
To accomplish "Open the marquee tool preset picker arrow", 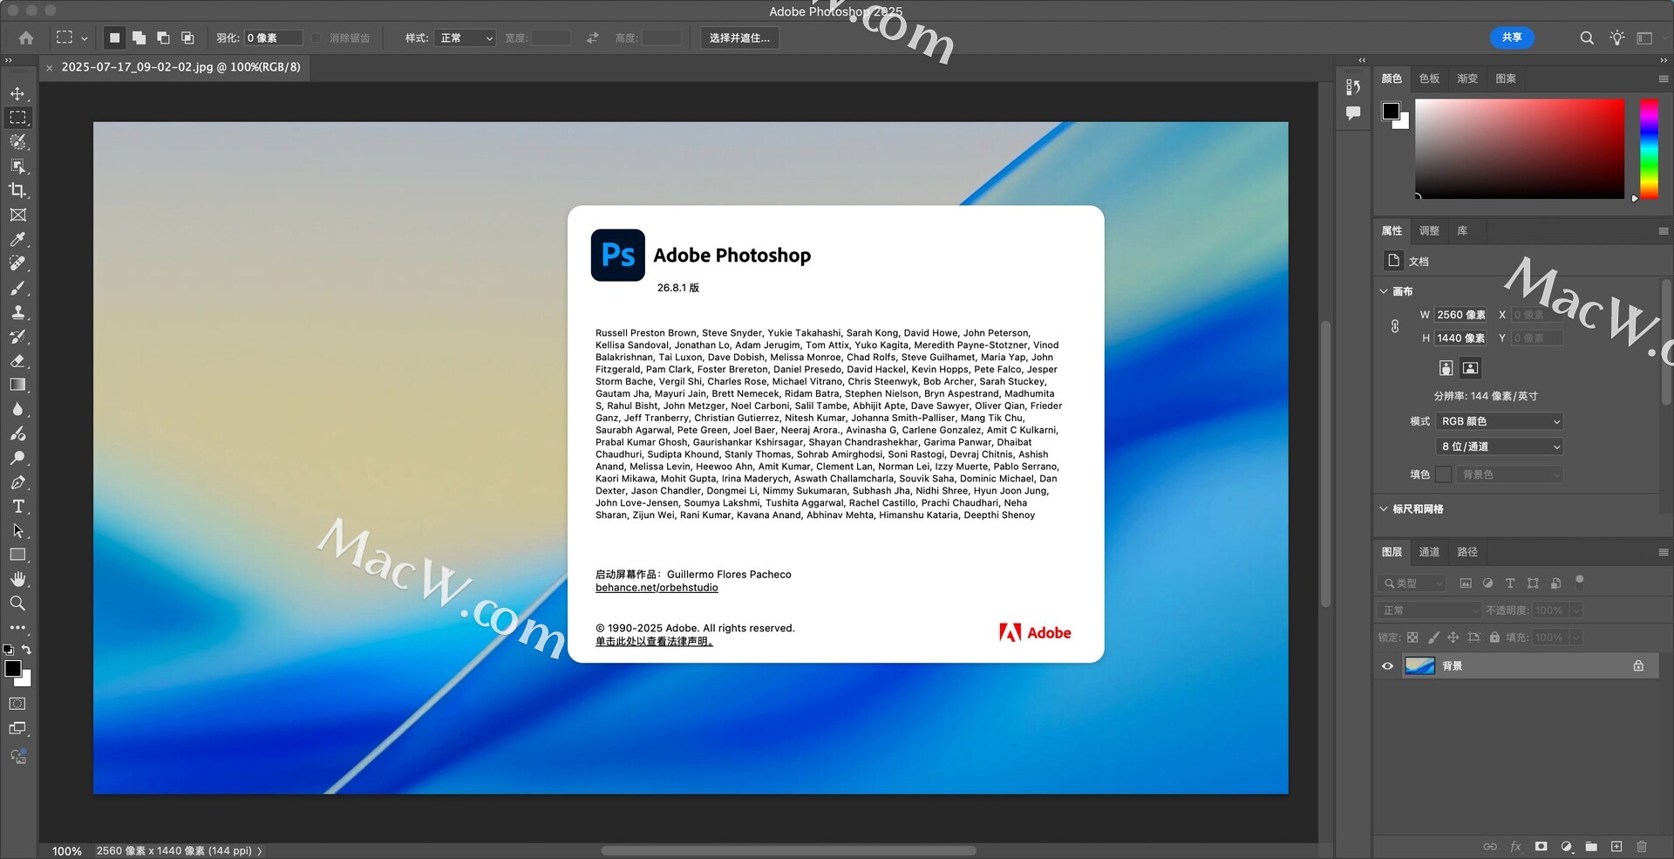I will pyautogui.click(x=84, y=38).
